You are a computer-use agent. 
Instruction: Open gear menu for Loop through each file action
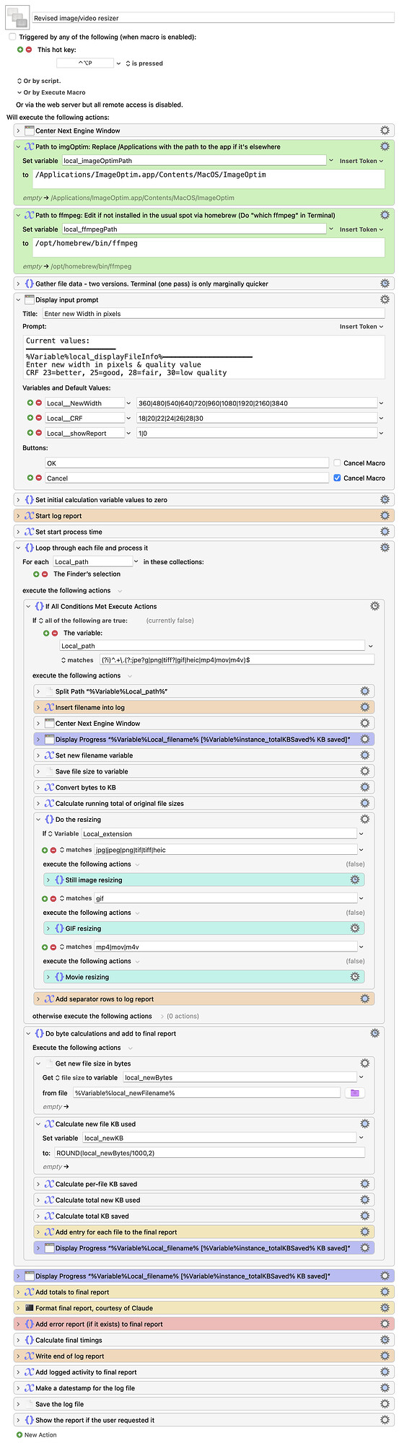(385, 548)
